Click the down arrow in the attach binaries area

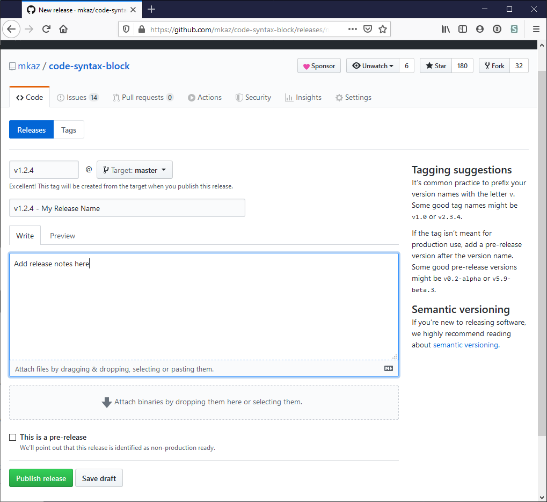point(106,402)
